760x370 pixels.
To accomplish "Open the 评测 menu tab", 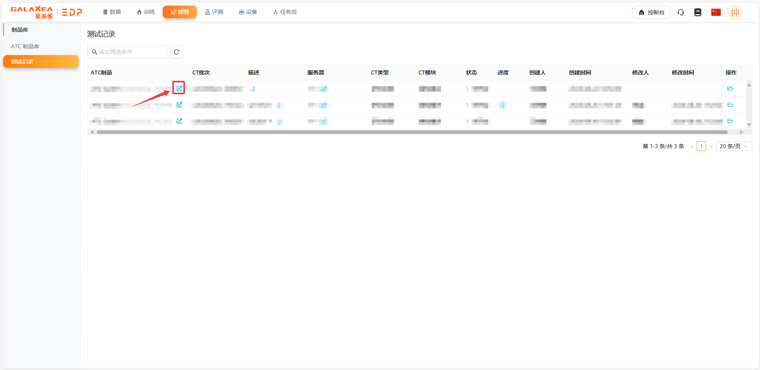I will click(214, 12).
